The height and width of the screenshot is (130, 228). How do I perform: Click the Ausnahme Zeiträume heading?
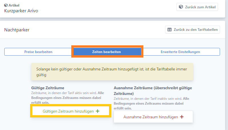(x=153, y=91)
